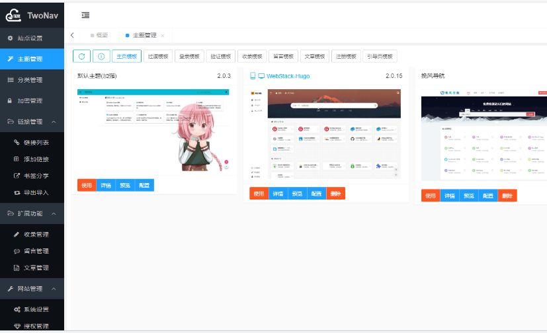Select the 引导页模板 template filter
Image resolution: width=547 pixels, height=333 pixels.
pyautogui.click(x=380, y=56)
